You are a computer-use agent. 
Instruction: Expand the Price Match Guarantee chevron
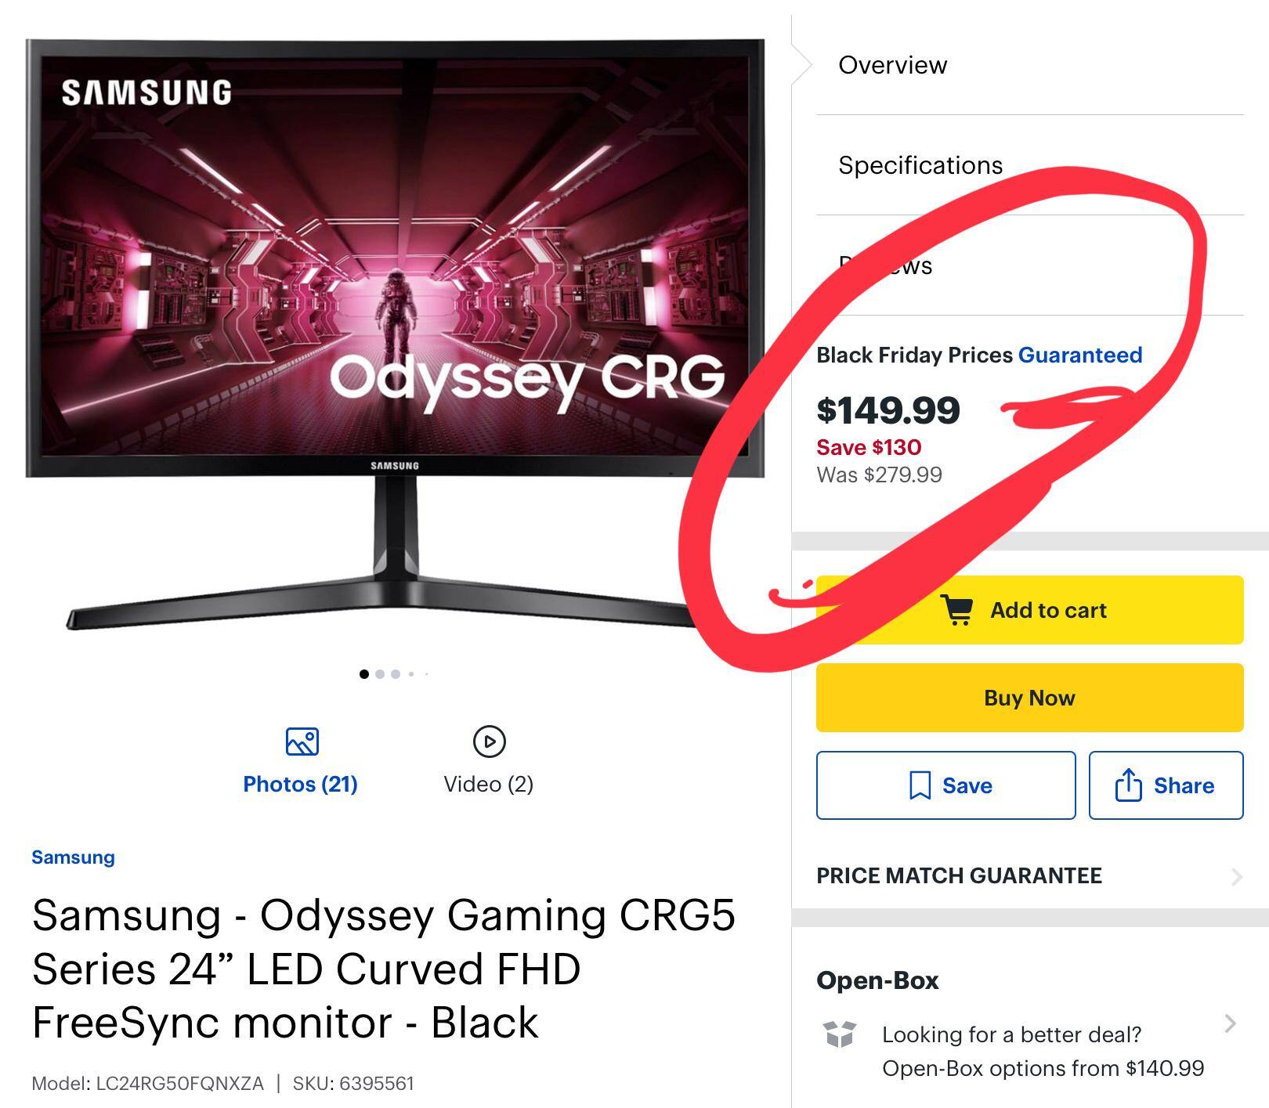pyautogui.click(x=1236, y=876)
